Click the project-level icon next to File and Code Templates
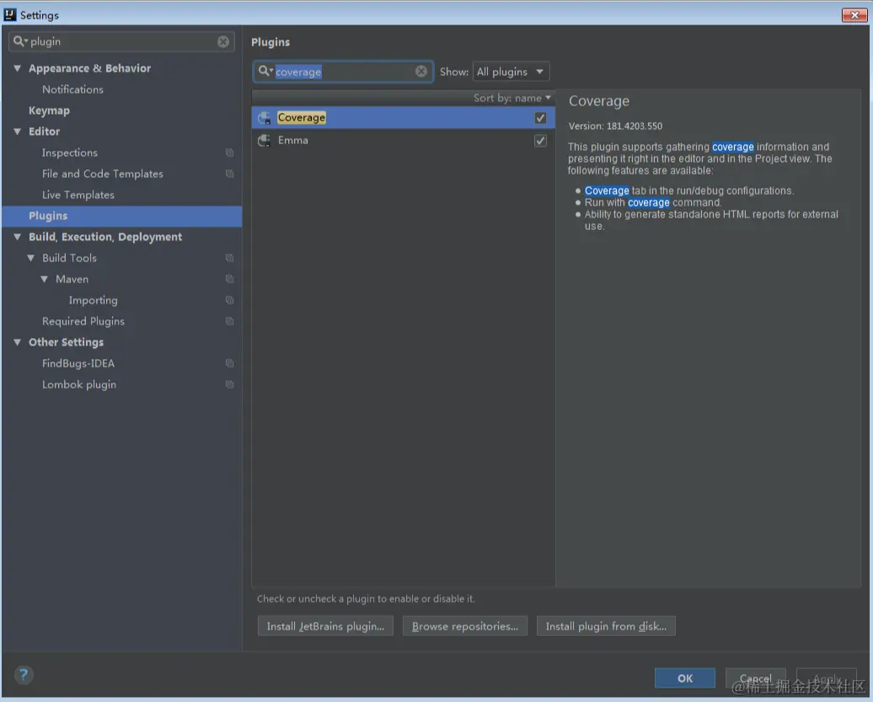This screenshot has height=702, width=873. (x=229, y=174)
